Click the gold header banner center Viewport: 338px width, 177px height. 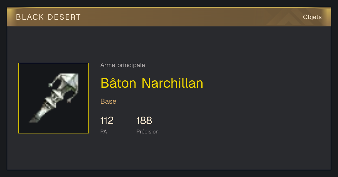click(x=169, y=17)
